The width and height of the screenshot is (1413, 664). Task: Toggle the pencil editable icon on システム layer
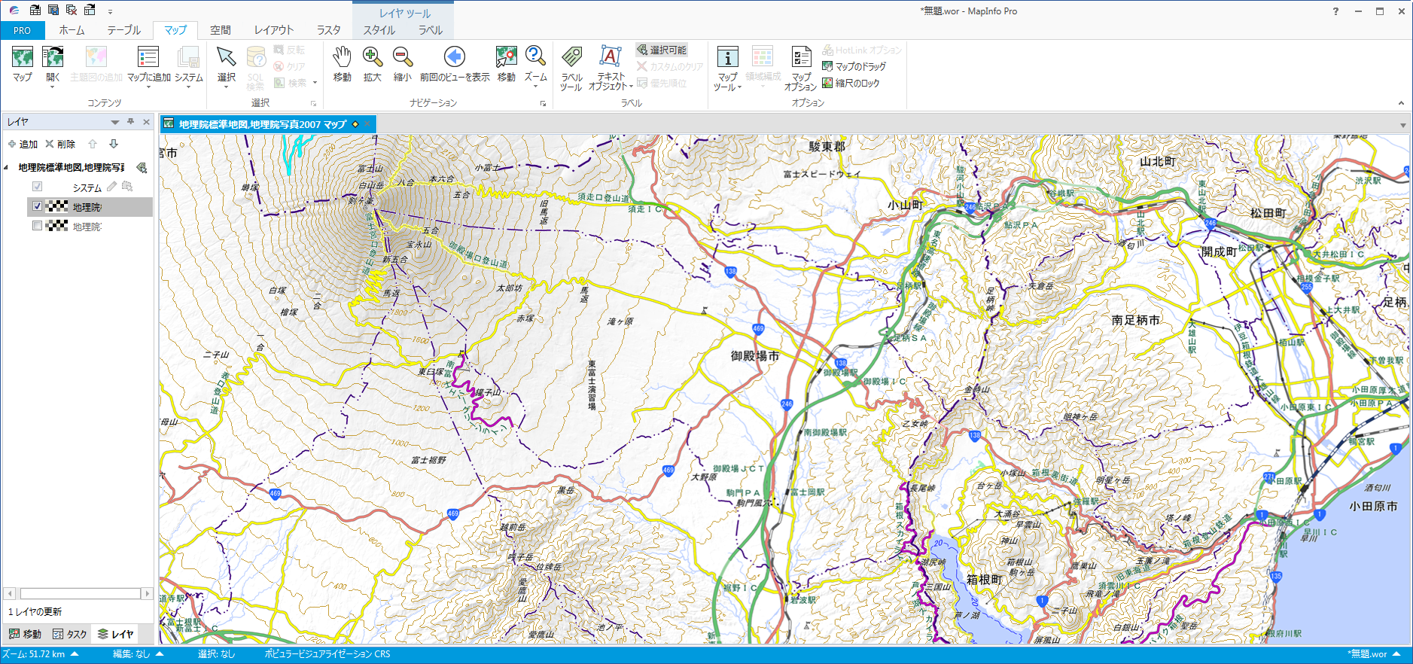pyautogui.click(x=111, y=186)
